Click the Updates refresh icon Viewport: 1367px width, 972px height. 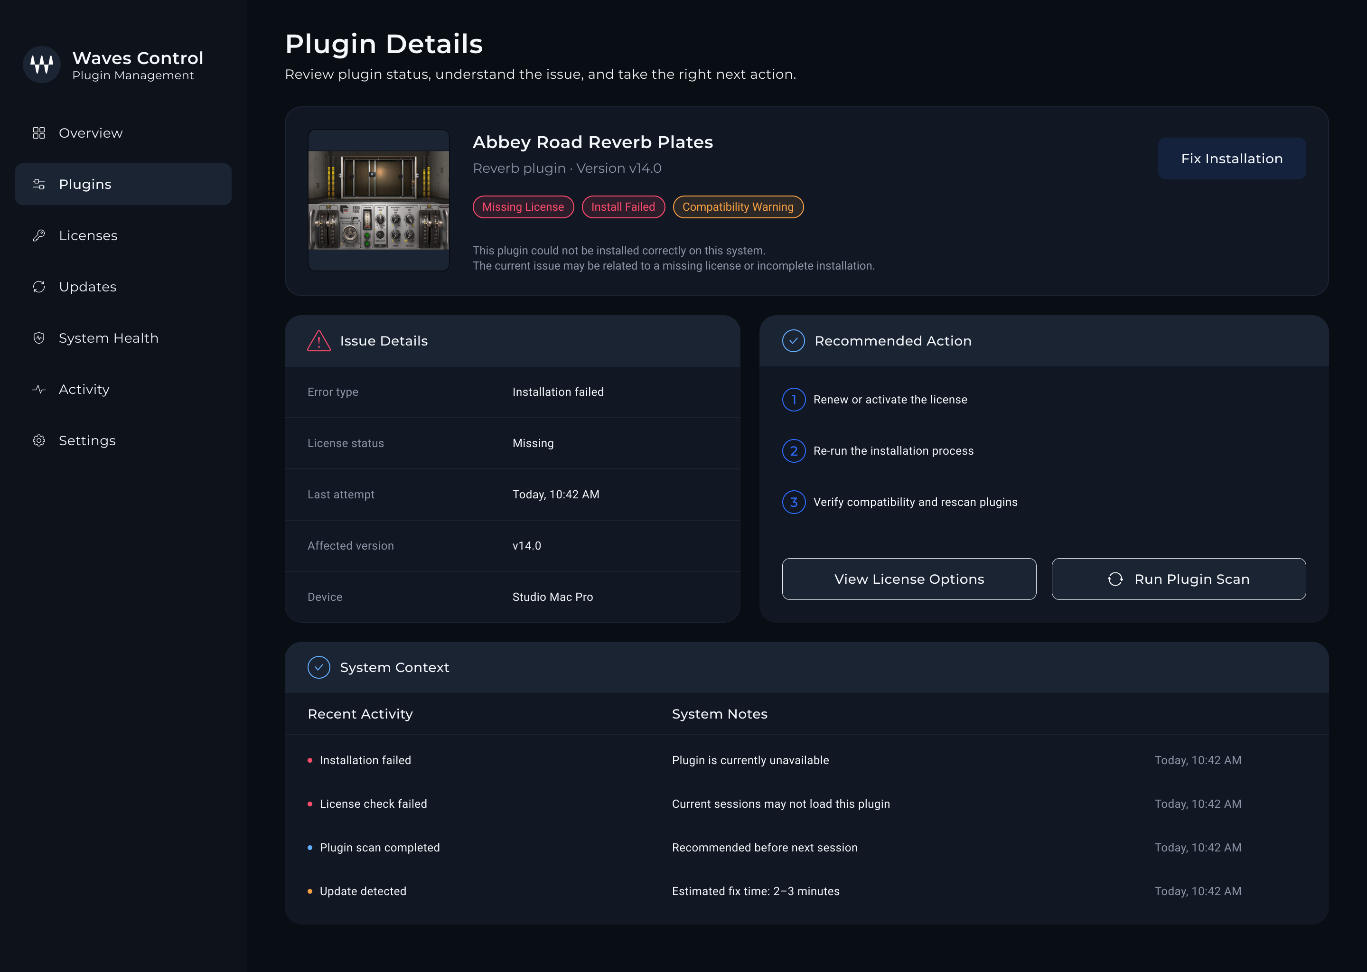point(39,287)
